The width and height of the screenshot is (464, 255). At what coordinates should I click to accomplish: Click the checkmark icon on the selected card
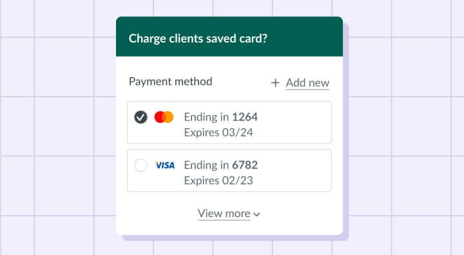[140, 117]
